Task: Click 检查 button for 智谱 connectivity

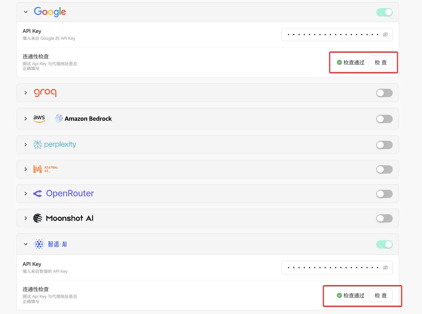Action: click(380, 295)
